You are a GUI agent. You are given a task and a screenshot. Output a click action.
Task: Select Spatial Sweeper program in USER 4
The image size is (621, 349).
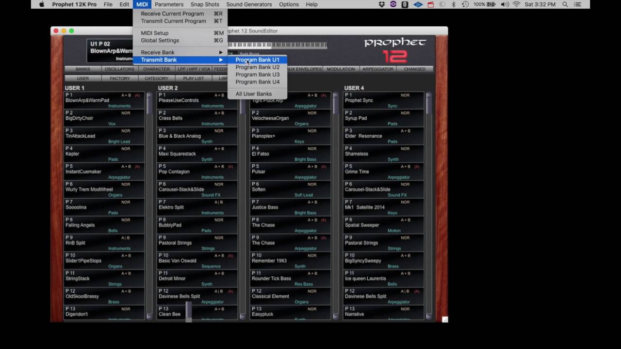(384, 225)
